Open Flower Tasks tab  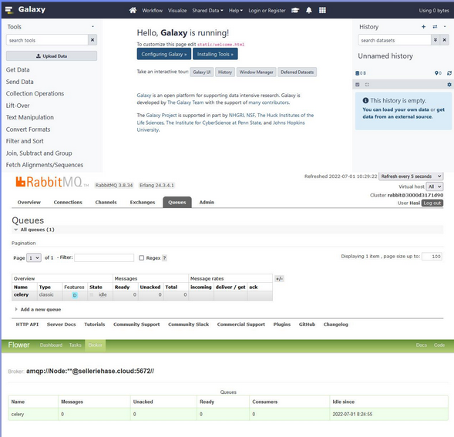76,345
